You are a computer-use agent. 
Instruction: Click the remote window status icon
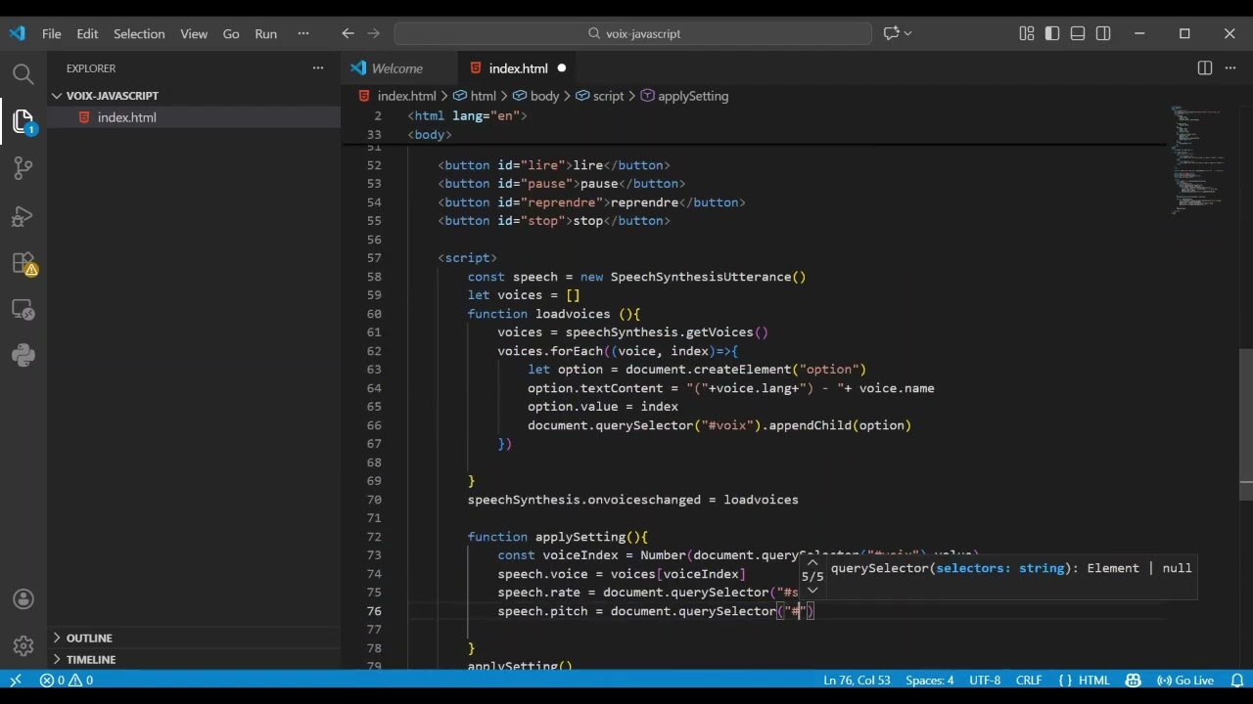click(16, 680)
